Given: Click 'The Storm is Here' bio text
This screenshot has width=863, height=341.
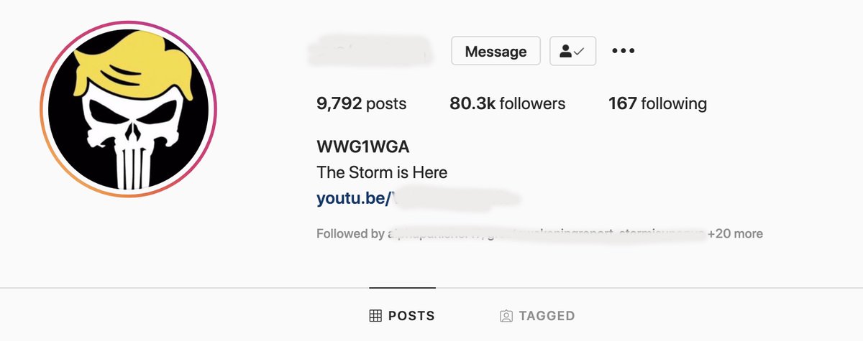Looking at the screenshot, I should (x=382, y=172).
